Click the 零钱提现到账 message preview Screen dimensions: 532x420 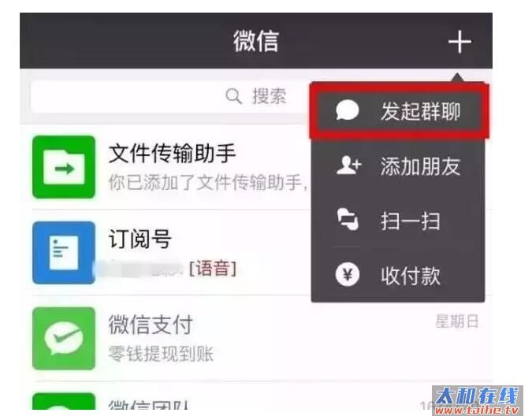pos(161,354)
